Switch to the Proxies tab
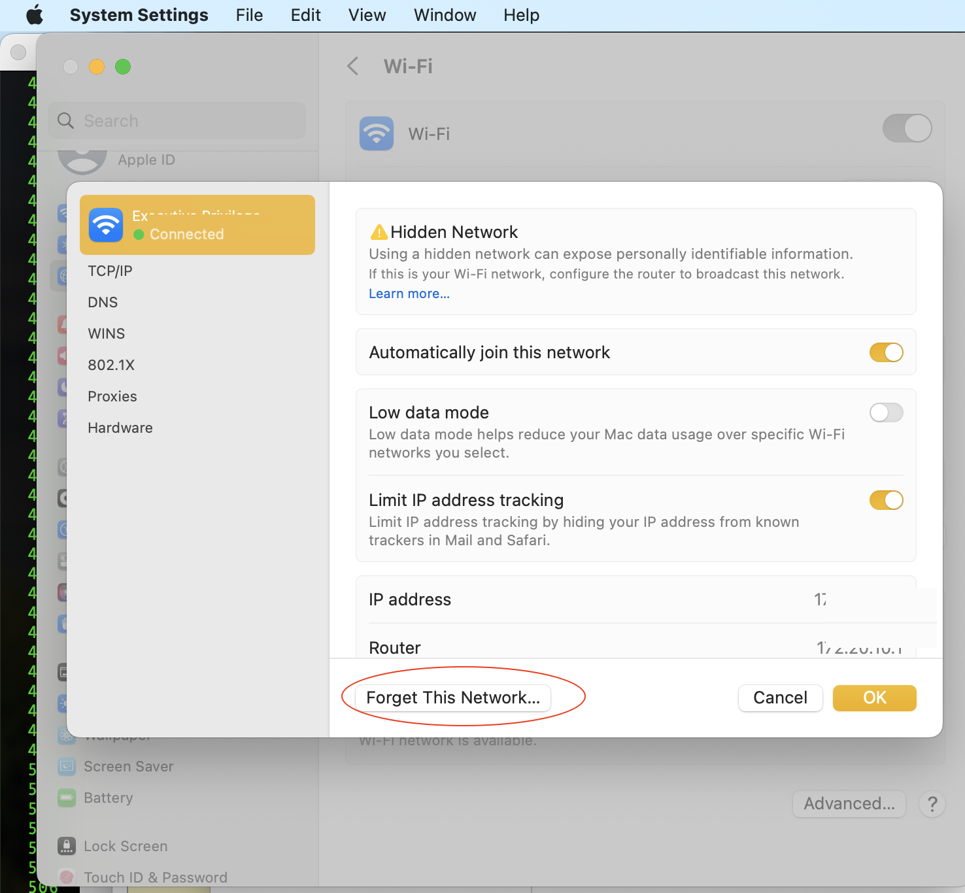Image resolution: width=965 pixels, height=893 pixels. [x=112, y=396]
